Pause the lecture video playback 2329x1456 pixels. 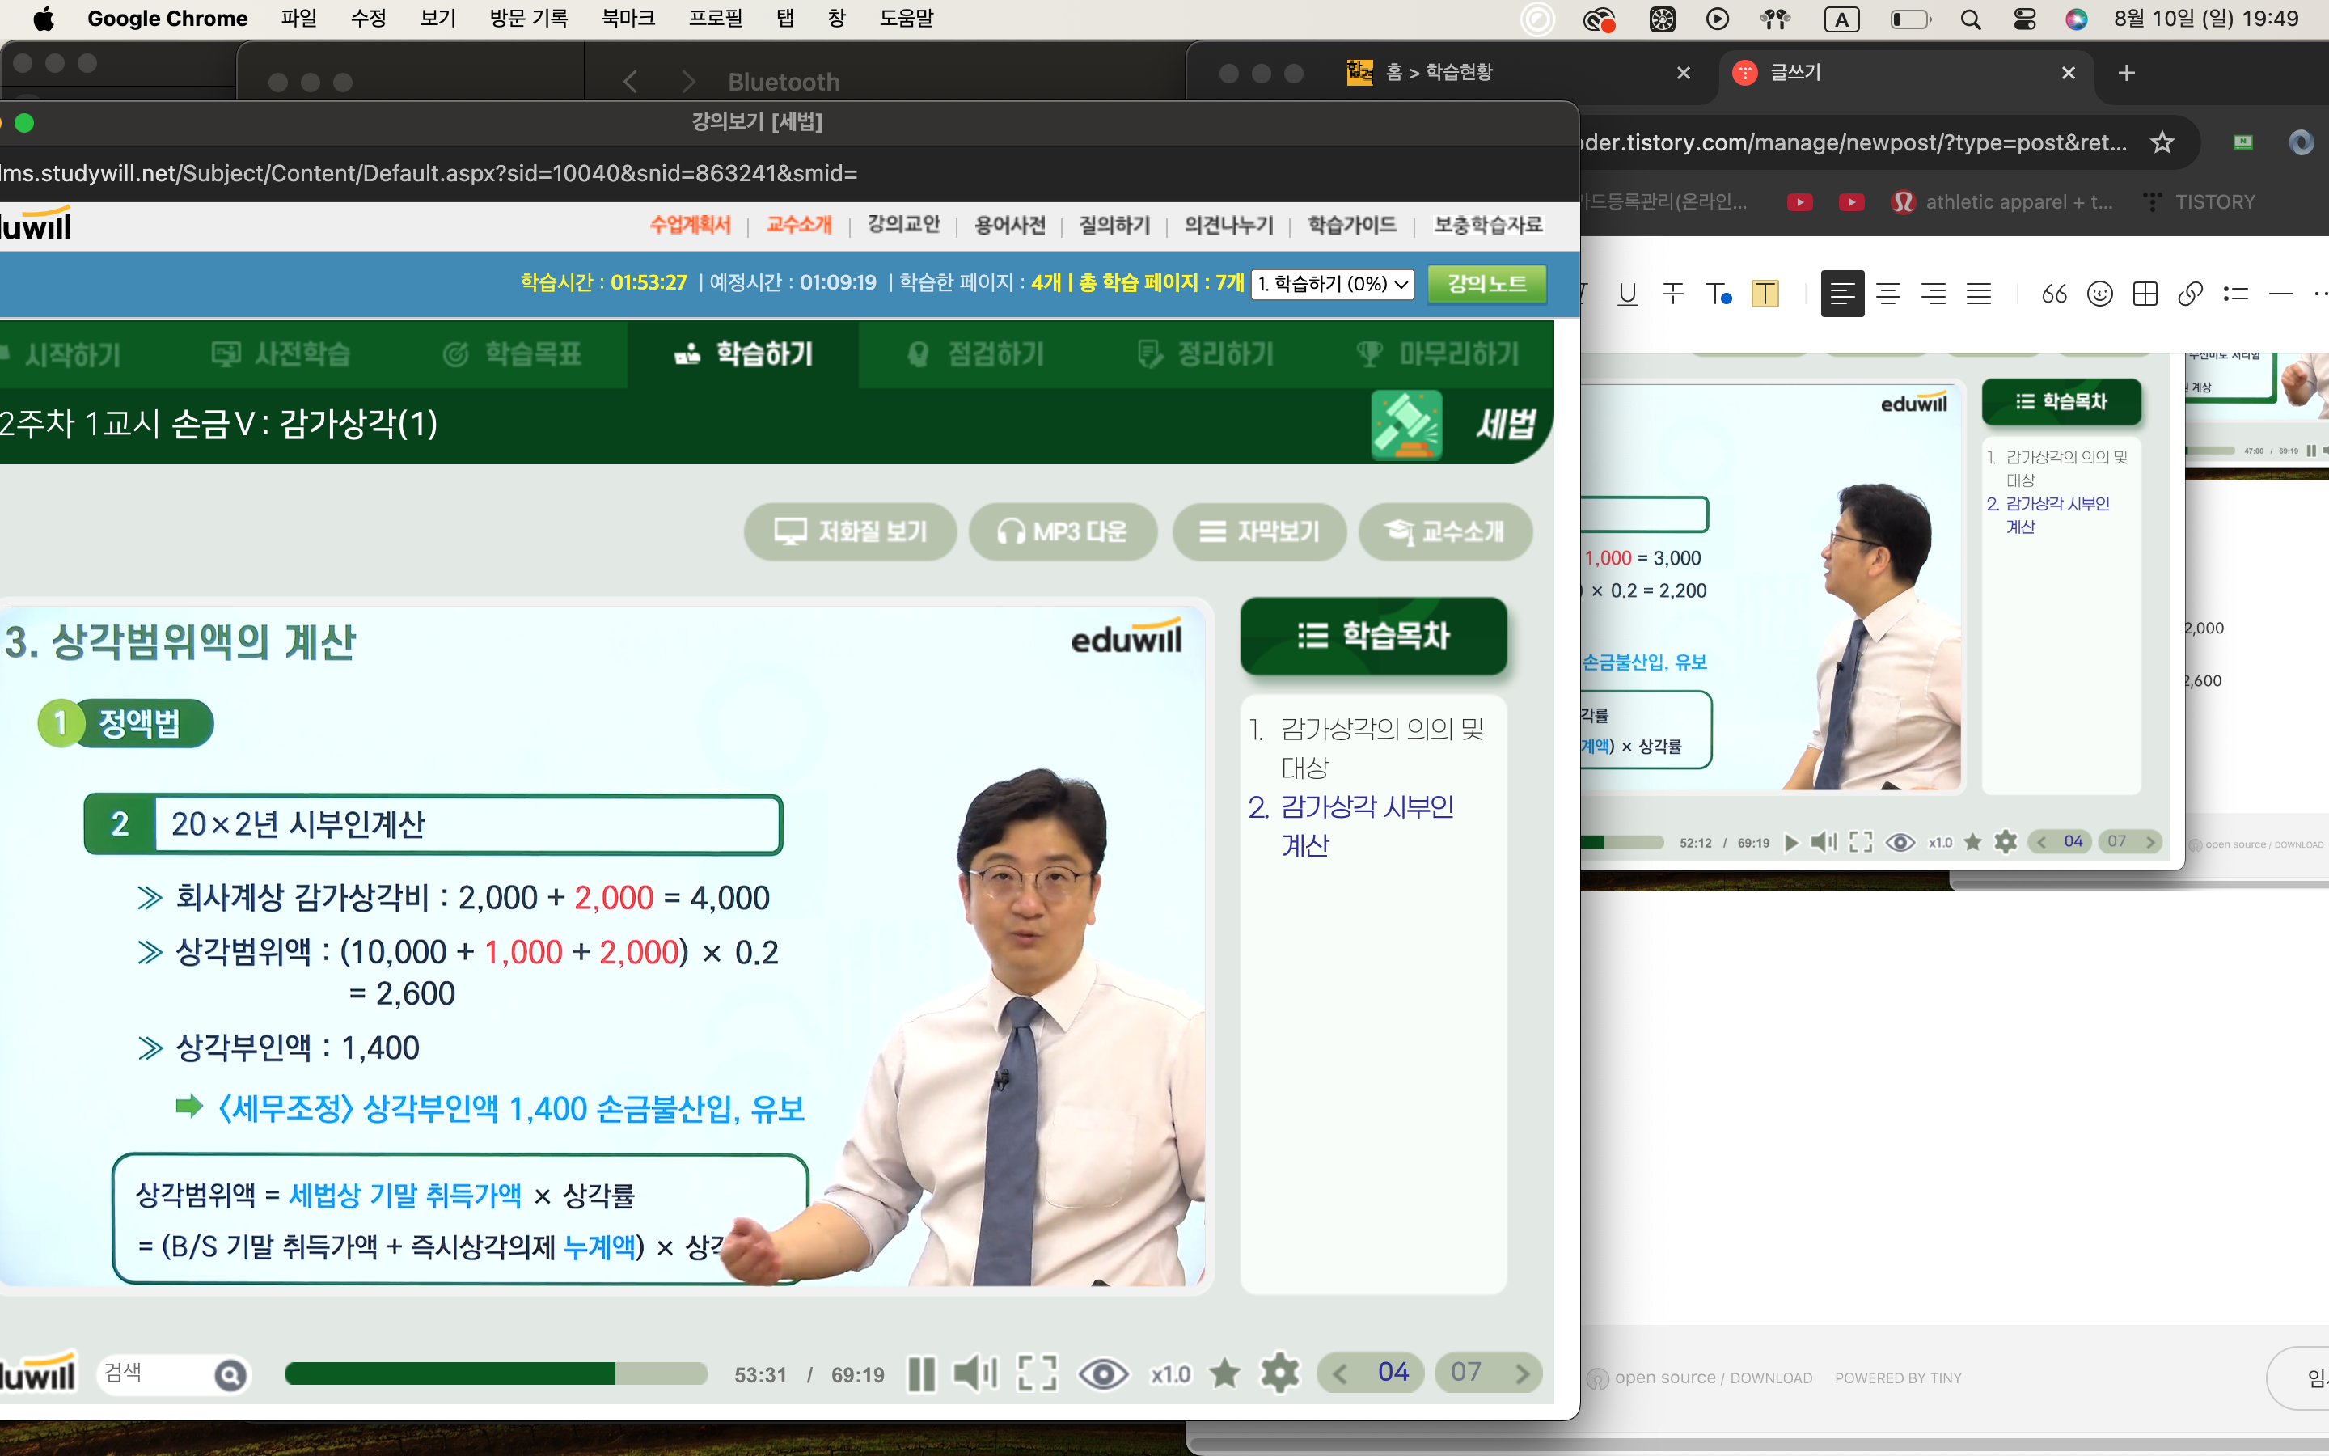[921, 1374]
